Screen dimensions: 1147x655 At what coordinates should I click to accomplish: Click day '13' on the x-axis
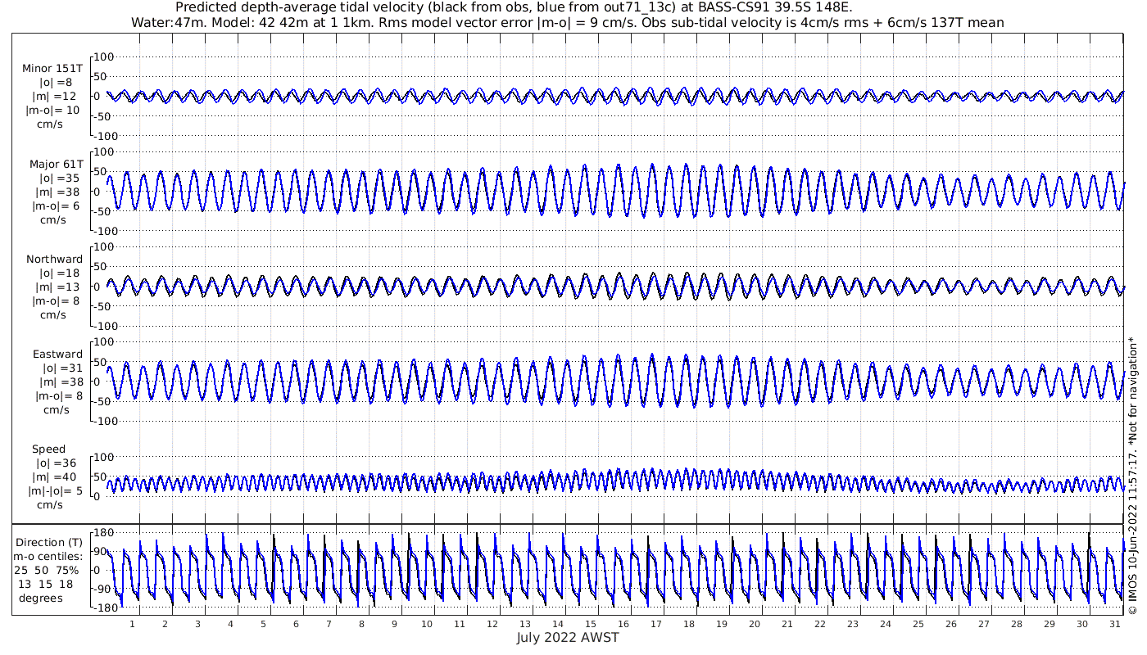525,624
